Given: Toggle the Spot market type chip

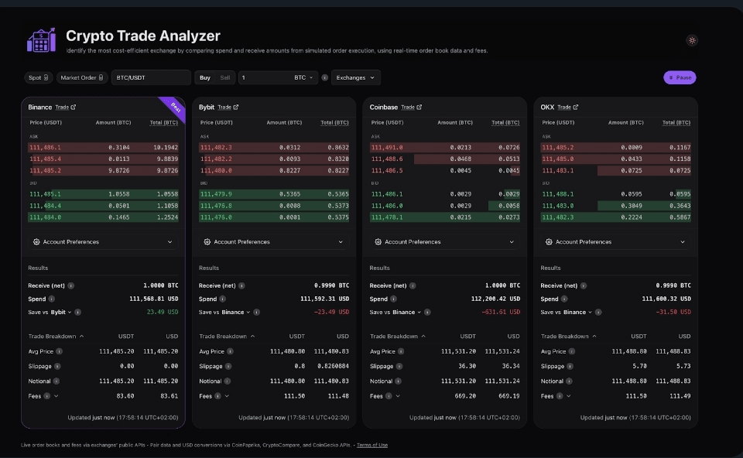Looking at the screenshot, I should [39, 77].
